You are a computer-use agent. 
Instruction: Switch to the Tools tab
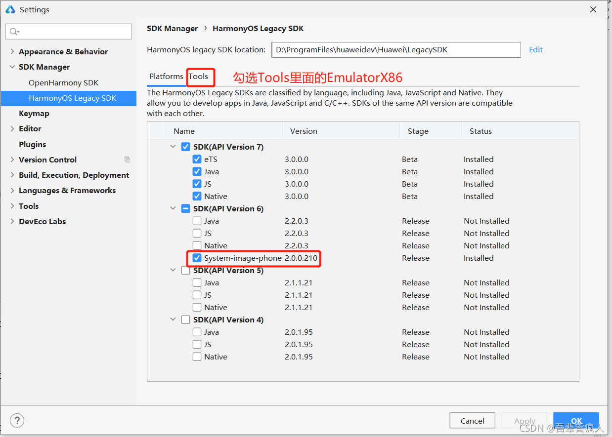[198, 77]
